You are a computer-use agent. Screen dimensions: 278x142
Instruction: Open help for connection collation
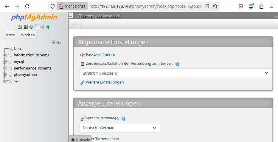point(177,64)
